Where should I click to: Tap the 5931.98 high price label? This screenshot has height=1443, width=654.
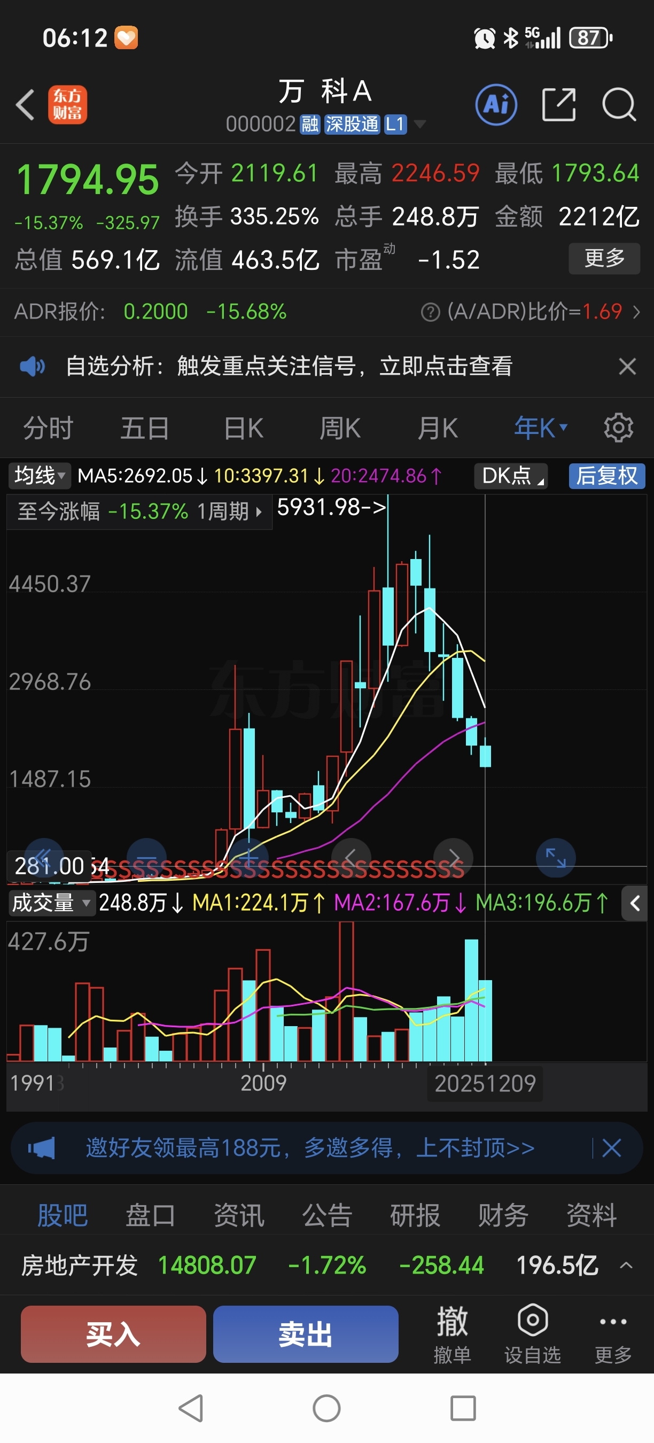click(331, 507)
